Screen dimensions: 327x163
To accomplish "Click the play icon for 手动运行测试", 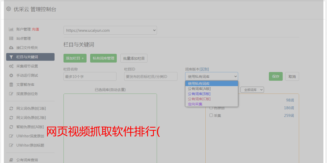I will point(11,75).
